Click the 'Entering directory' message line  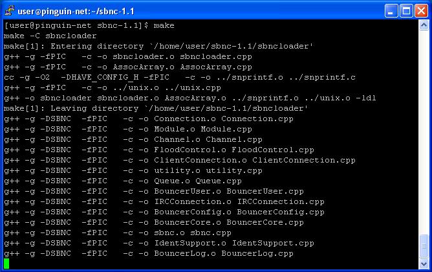pyautogui.click(x=158, y=46)
